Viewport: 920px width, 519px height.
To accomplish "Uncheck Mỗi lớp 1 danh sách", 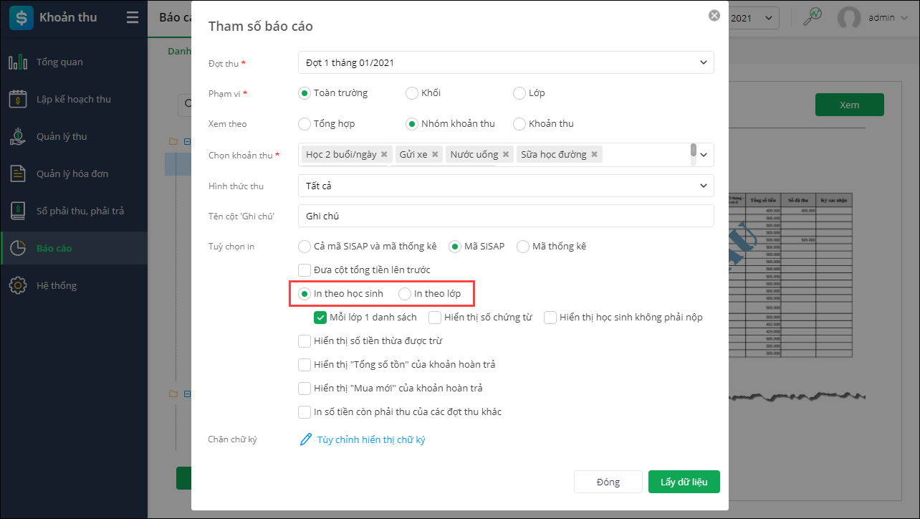I will (320, 317).
